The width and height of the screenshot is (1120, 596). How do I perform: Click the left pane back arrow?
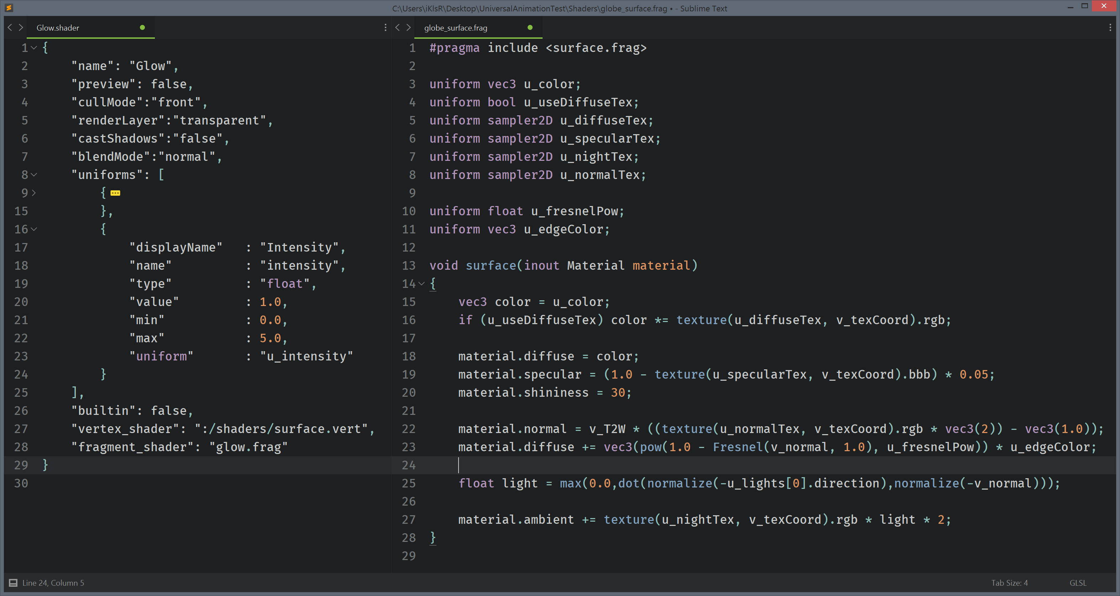point(10,27)
